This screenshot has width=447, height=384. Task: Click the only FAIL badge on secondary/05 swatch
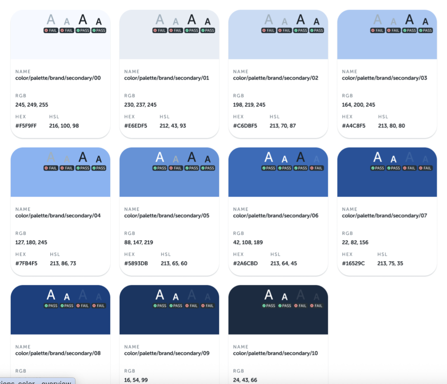(x=176, y=168)
